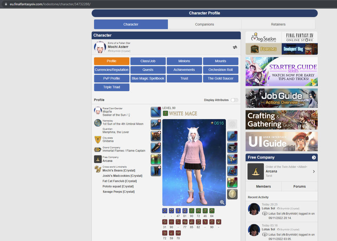Click the Arcana free company crest
Screen dimensions: 337x241
pos(255,172)
